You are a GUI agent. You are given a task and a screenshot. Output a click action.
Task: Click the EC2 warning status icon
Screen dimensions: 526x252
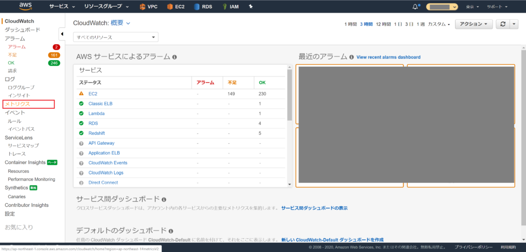81,94
